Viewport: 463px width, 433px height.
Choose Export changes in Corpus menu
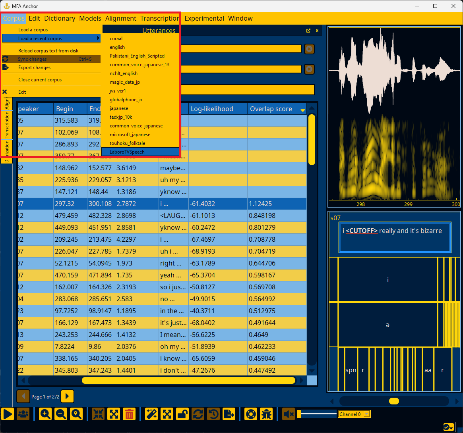pyautogui.click(x=51, y=67)
